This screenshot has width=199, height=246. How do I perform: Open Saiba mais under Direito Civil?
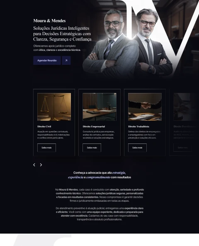point(46,148)
